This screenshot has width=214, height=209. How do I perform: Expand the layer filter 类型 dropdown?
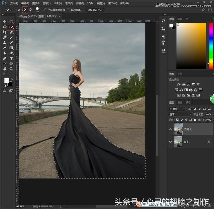[177, 109]
